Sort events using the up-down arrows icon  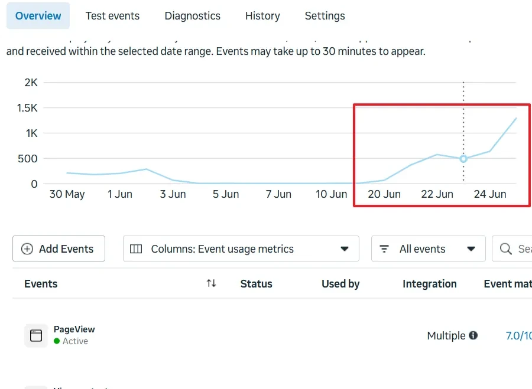[212, 283]
